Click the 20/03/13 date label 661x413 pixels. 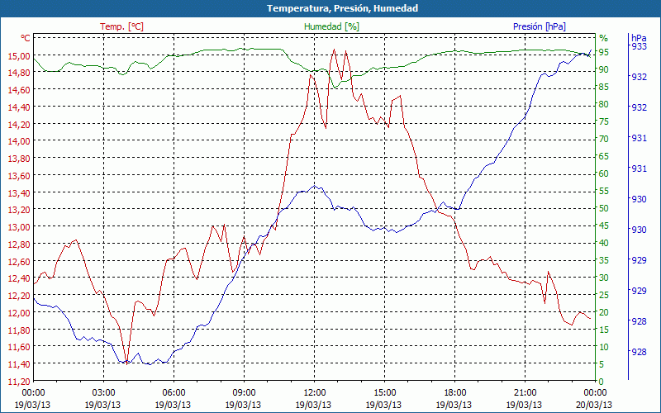pyautogui.click(x=594, y=405)
